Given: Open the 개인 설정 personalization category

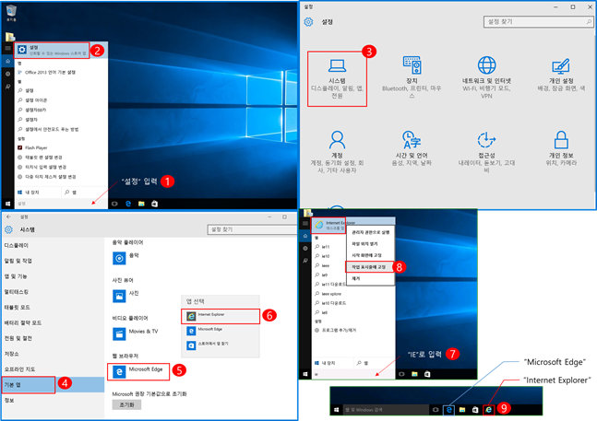Looking at the screenshot, I should click(561, 75).
